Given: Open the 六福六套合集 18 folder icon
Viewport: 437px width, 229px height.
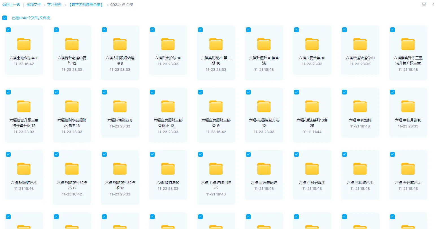Looking at the screenshot, I should (x=312, y=44).
